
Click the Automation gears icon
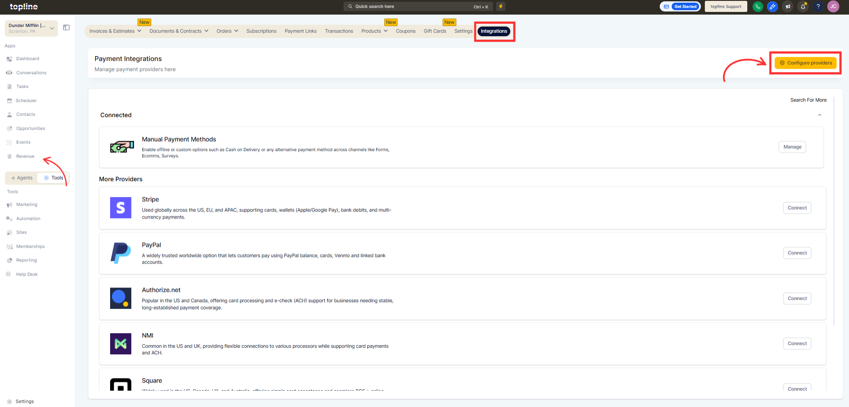[x=9, y=219]
